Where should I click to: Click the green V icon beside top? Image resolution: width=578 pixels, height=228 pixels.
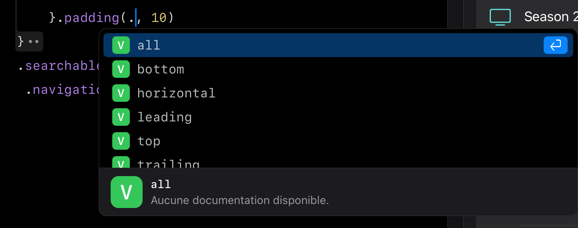pos(121,141)
